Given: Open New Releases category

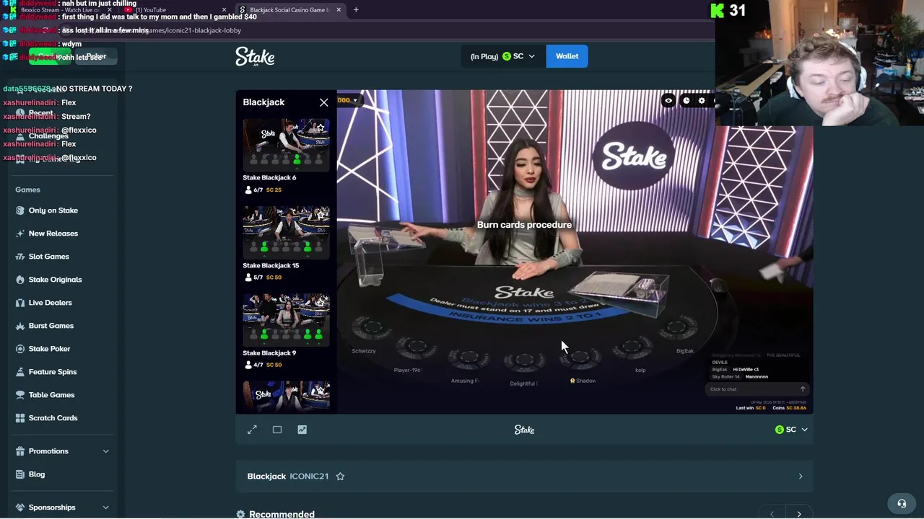Looking at the screenshot, I should (x=53, y=234).
